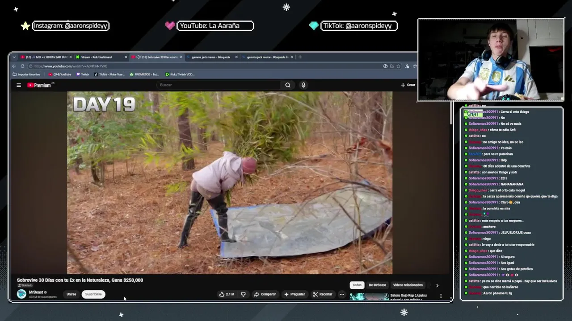Click the search magnifier button

pos(288,85)
